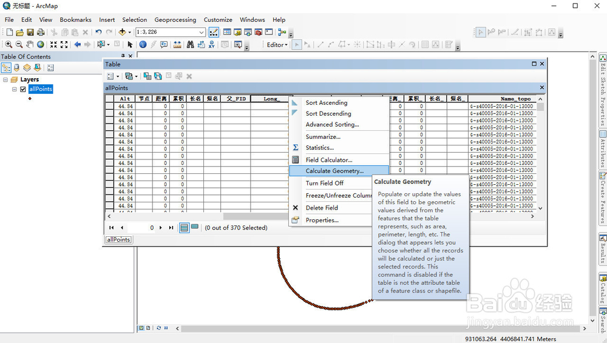
Task: Go back to previous extent arrow
Action: (78, 44)
